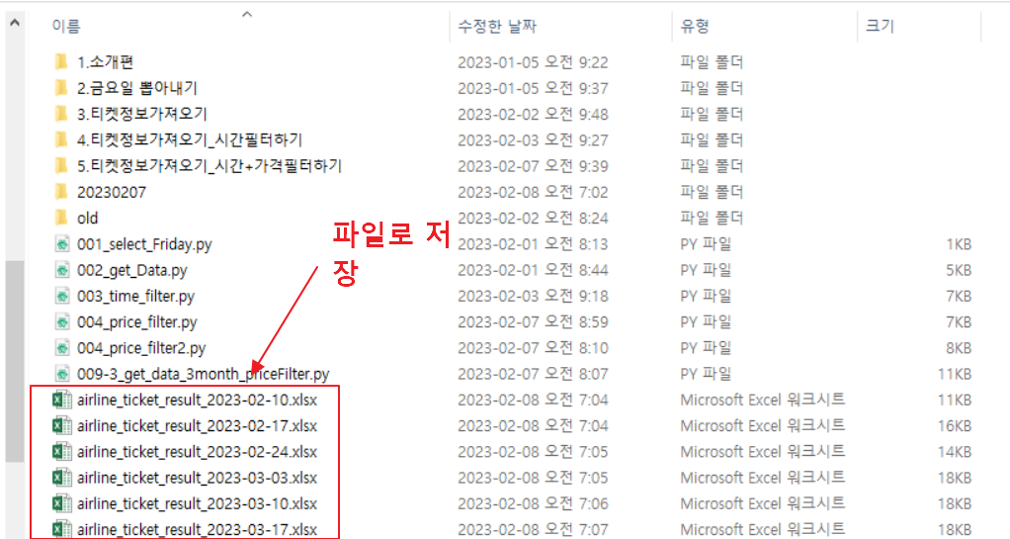Click the Python file icon of 004_price_filter2.py

(x=62, y=348)
